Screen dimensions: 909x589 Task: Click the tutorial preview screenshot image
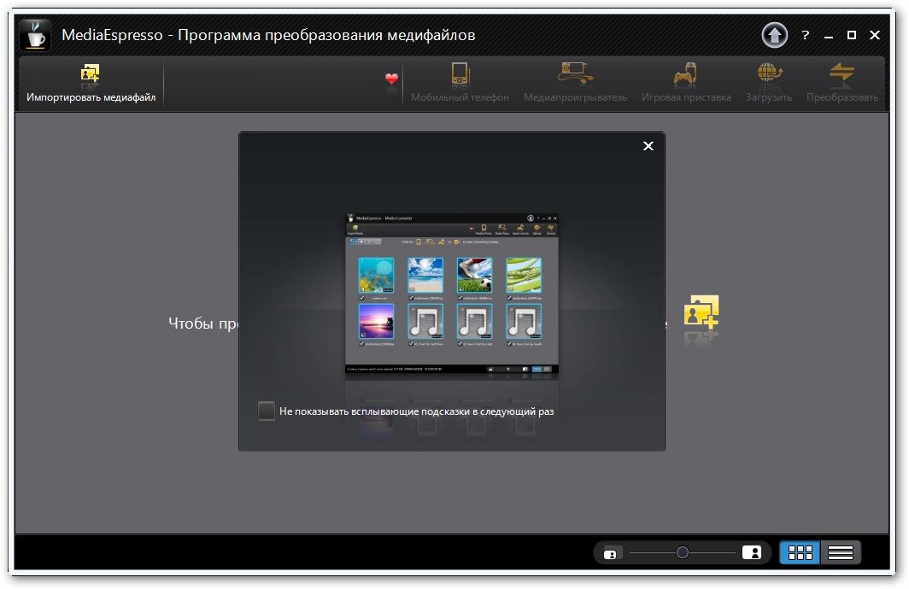(452, 296)
